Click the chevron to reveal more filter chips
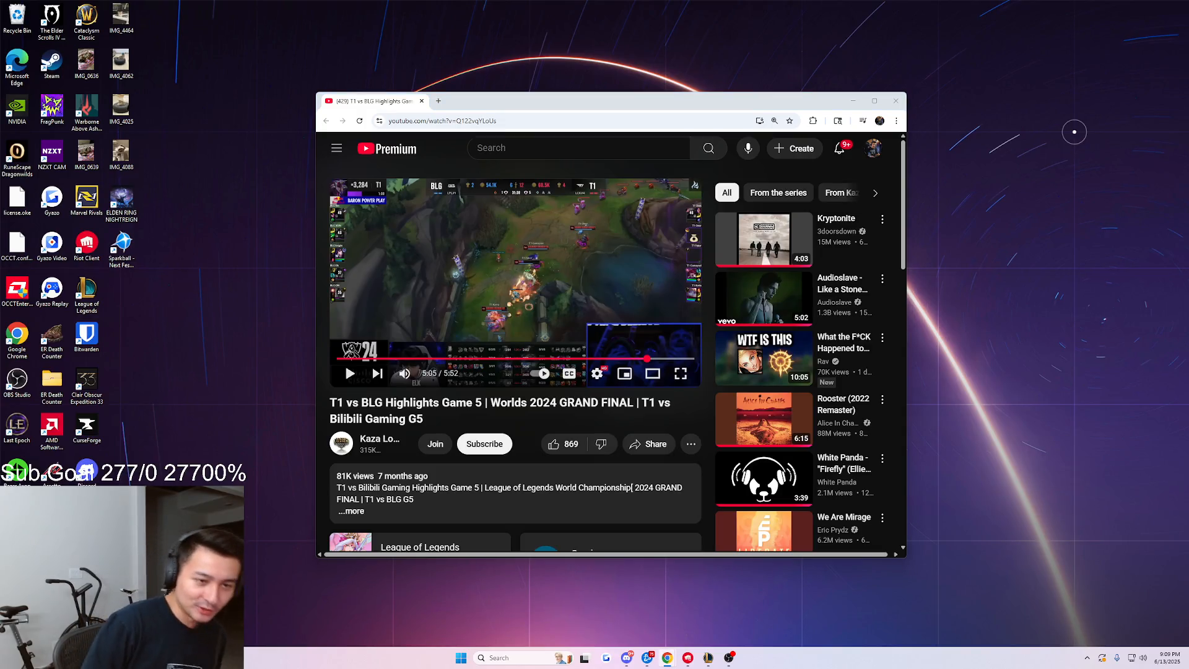1189x669 pixels. coord(875,193)
